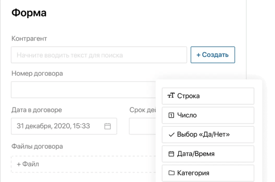Click the text-size icon beside Строка
Viewport: 275px width, 182px height.
(170, 96)
